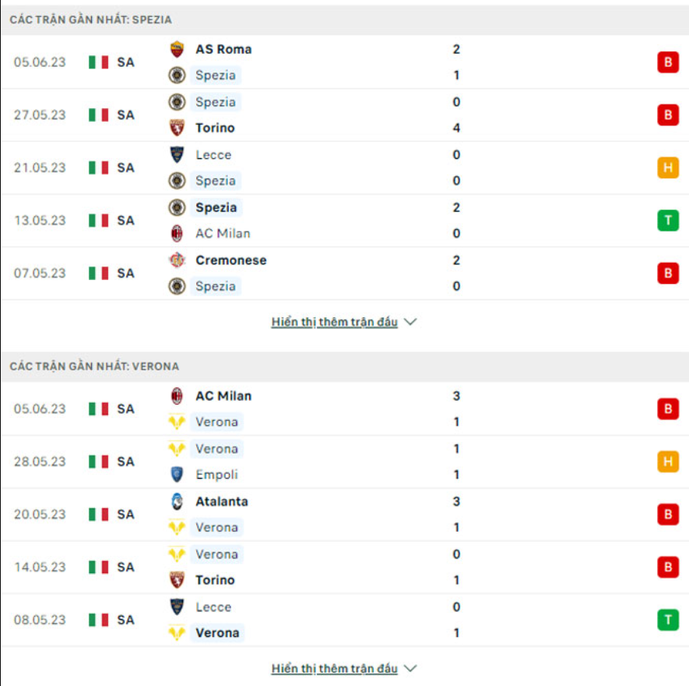Select the Verona club badge

pos(178,422)
